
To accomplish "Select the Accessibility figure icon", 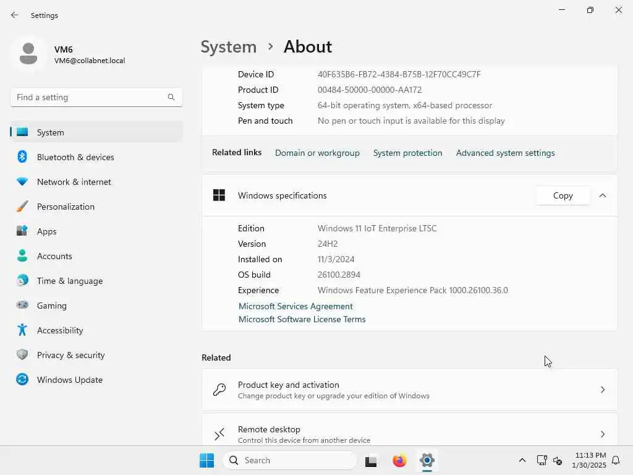I will (22, 330).
